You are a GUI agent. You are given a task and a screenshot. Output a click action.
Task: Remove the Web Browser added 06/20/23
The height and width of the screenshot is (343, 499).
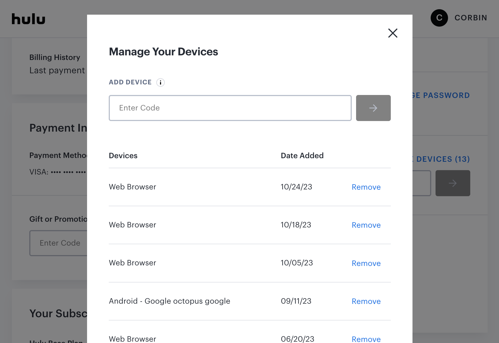(x=366, y=339)
